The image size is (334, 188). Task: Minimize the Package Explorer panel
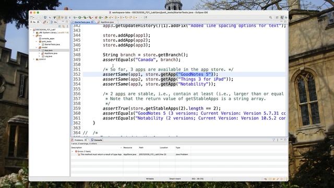point(63,22)
